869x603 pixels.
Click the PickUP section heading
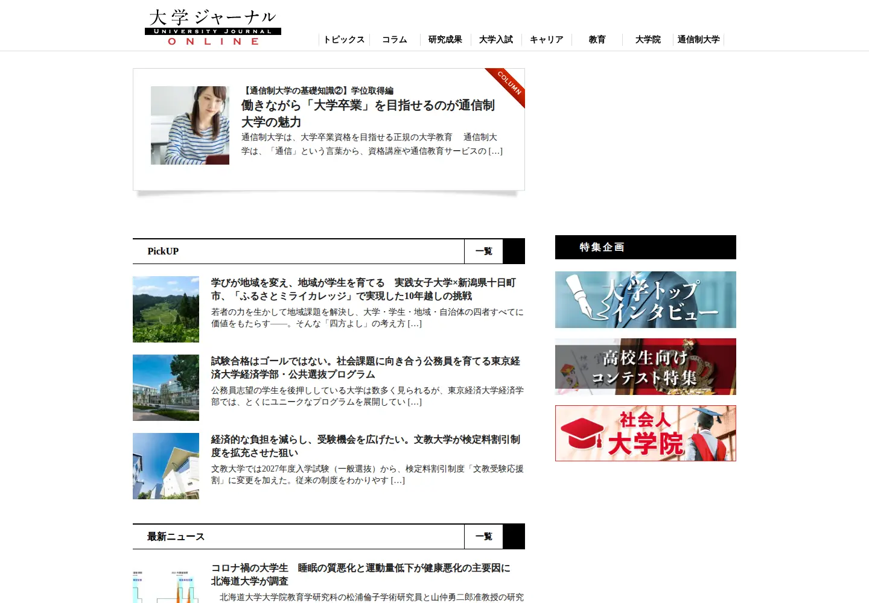tap(163, 251)
